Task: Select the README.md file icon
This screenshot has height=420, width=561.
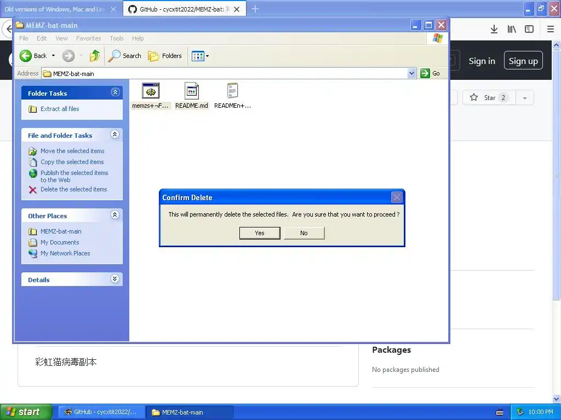Action: 191,91
